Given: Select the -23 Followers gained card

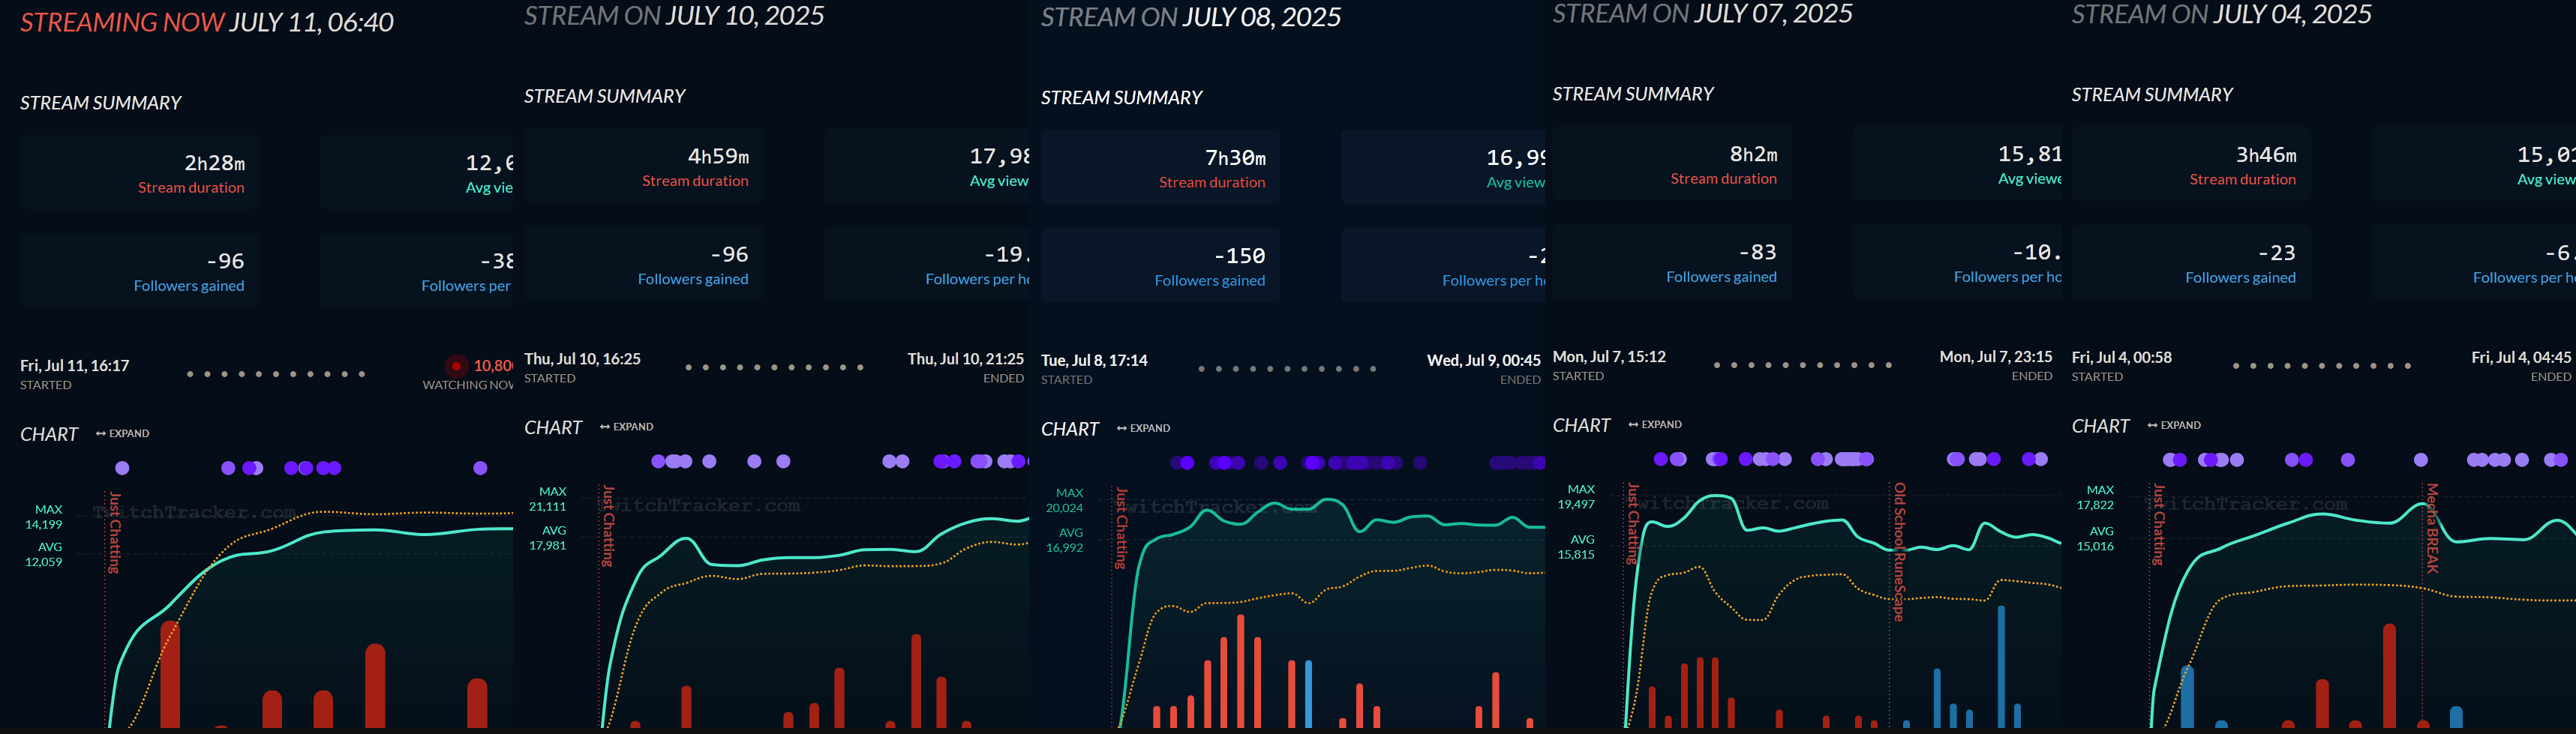Looking at the screenshot, I should (2191, 263).
